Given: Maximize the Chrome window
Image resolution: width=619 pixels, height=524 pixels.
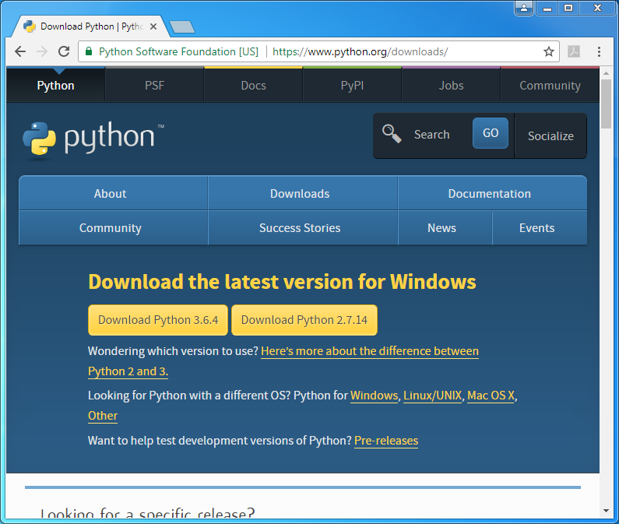Looking at the screenshot, I should (x=568, y=8).
